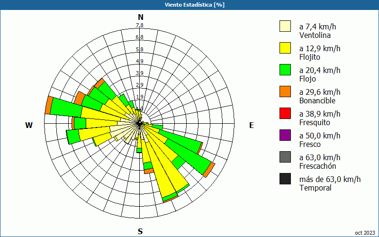Click 'a 29,6 km/h' legend text

[x=320, y=92]
